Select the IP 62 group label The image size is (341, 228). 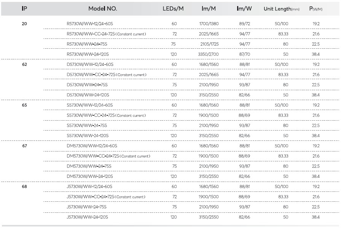click(25, 64)
